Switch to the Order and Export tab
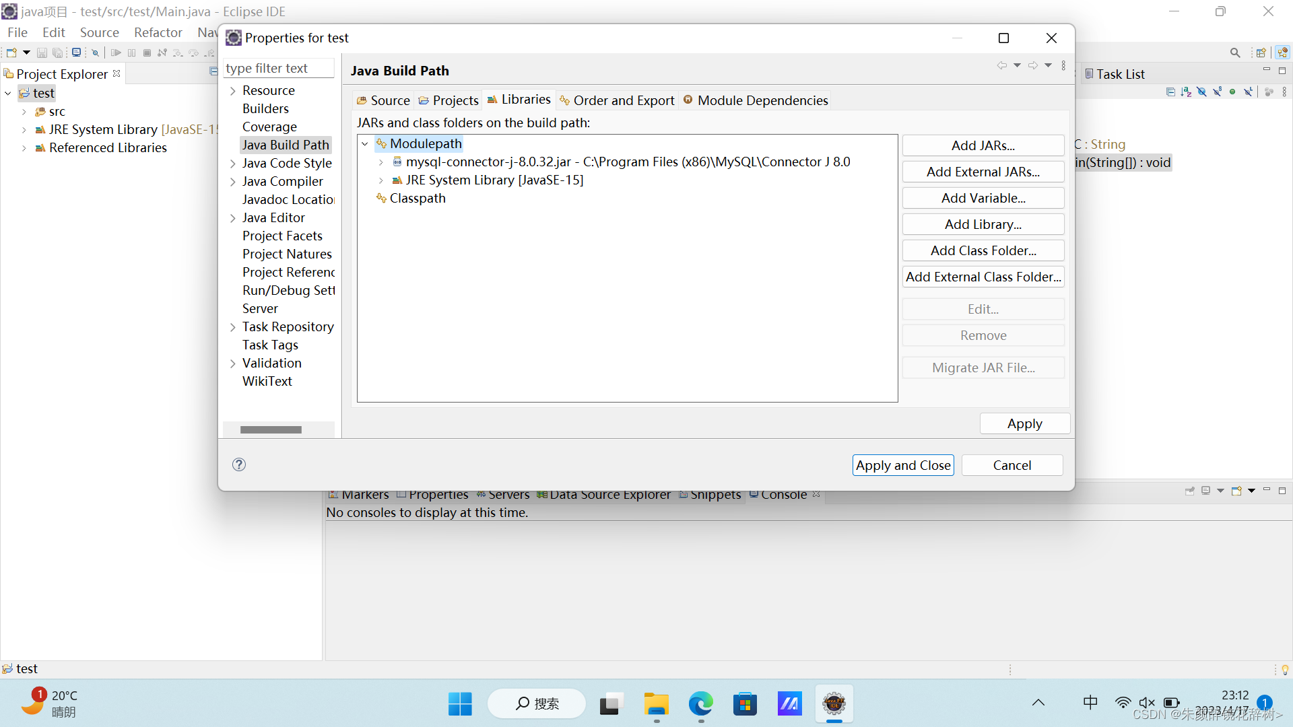The height and width of the screenshot is (727, 1293). point(617,100)
